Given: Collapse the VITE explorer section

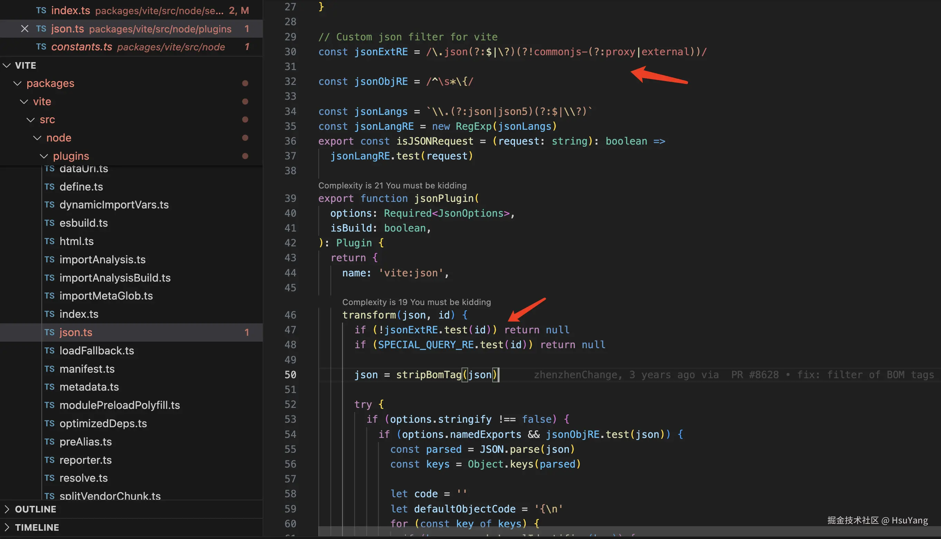Looking at the screenshot, I should (7, 66).
